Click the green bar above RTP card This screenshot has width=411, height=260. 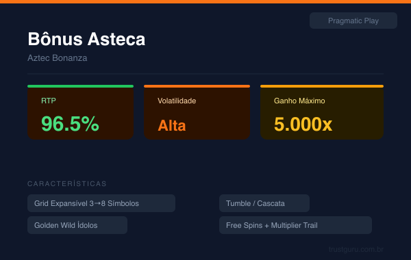coord(80,86)
